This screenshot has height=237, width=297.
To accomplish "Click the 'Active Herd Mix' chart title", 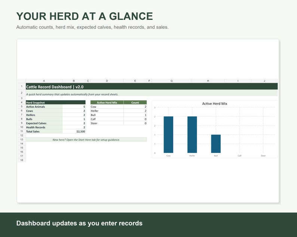I will click(x=215, y=103).
